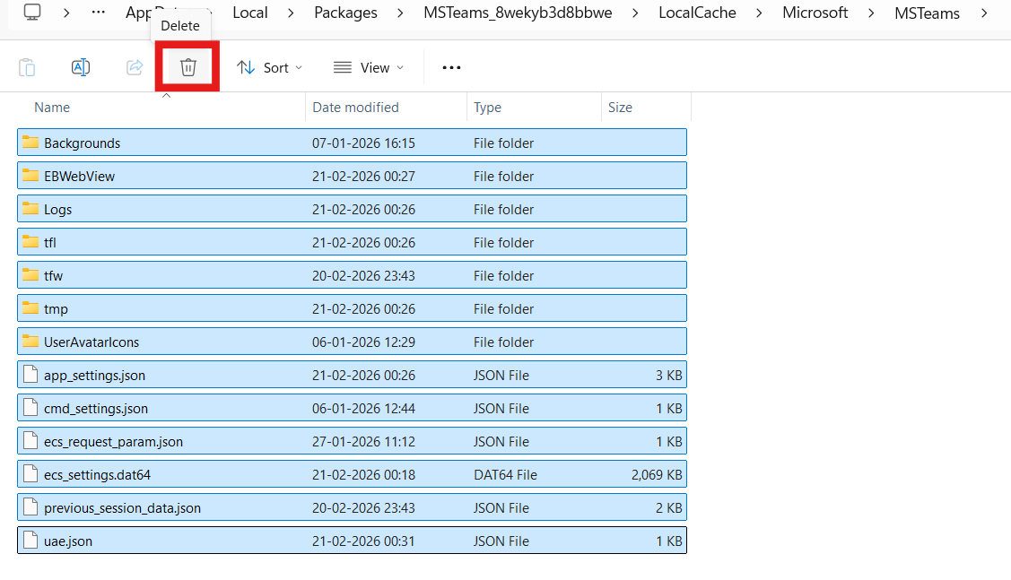Open the Sort dropdown menu

[269, 67]
